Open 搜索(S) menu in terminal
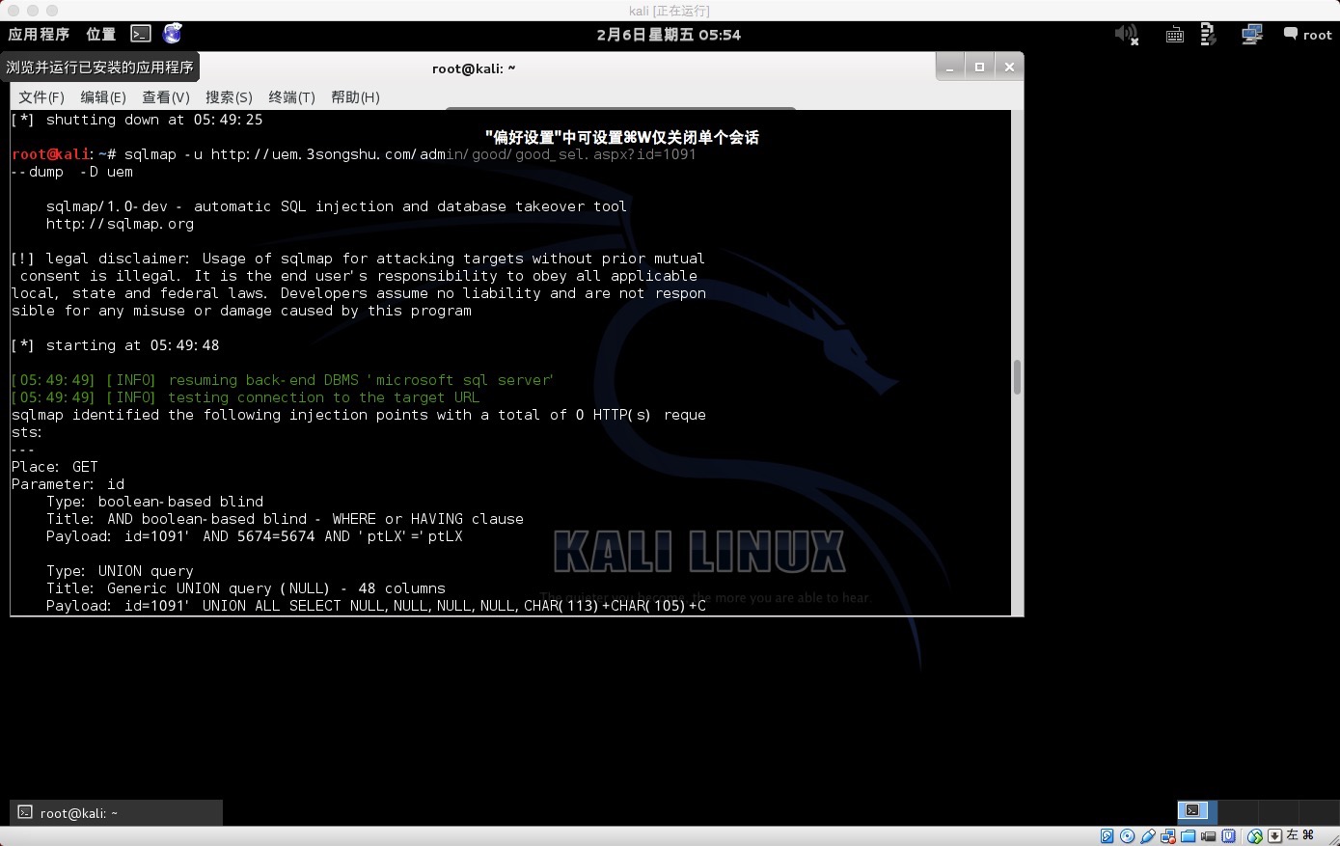Image resolution: width=1340 pixels, height=846 pixels. (x=229, y=97)
